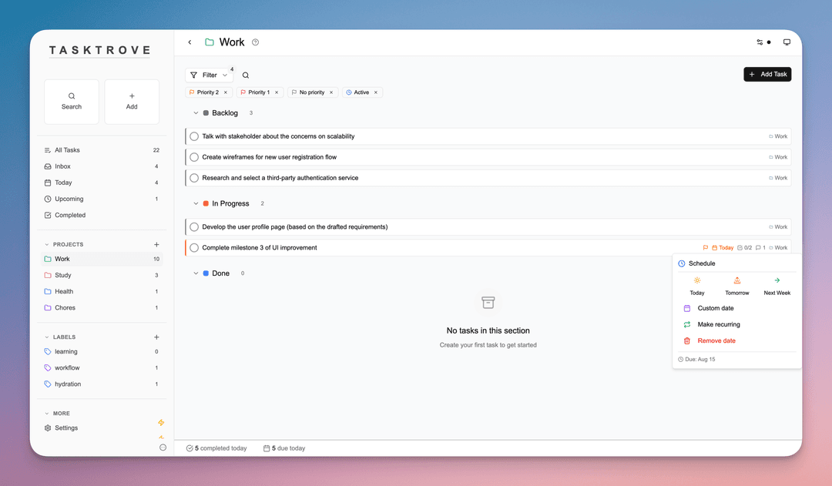This screenshot has width=832, height=486.
Task: Select the Work project in sidebar
Action: pos(102,259)
